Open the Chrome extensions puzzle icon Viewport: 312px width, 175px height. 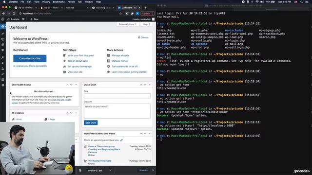[132, 14]
